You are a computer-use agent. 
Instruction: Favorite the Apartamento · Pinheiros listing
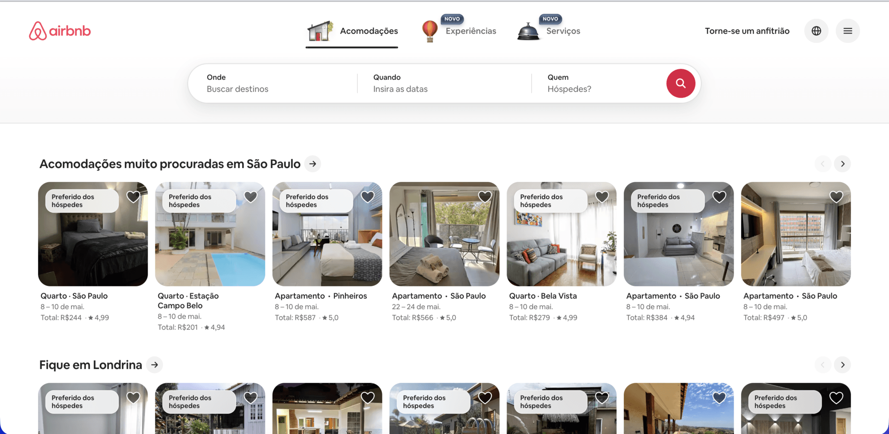pyautogui.click(x=368, y=197)
